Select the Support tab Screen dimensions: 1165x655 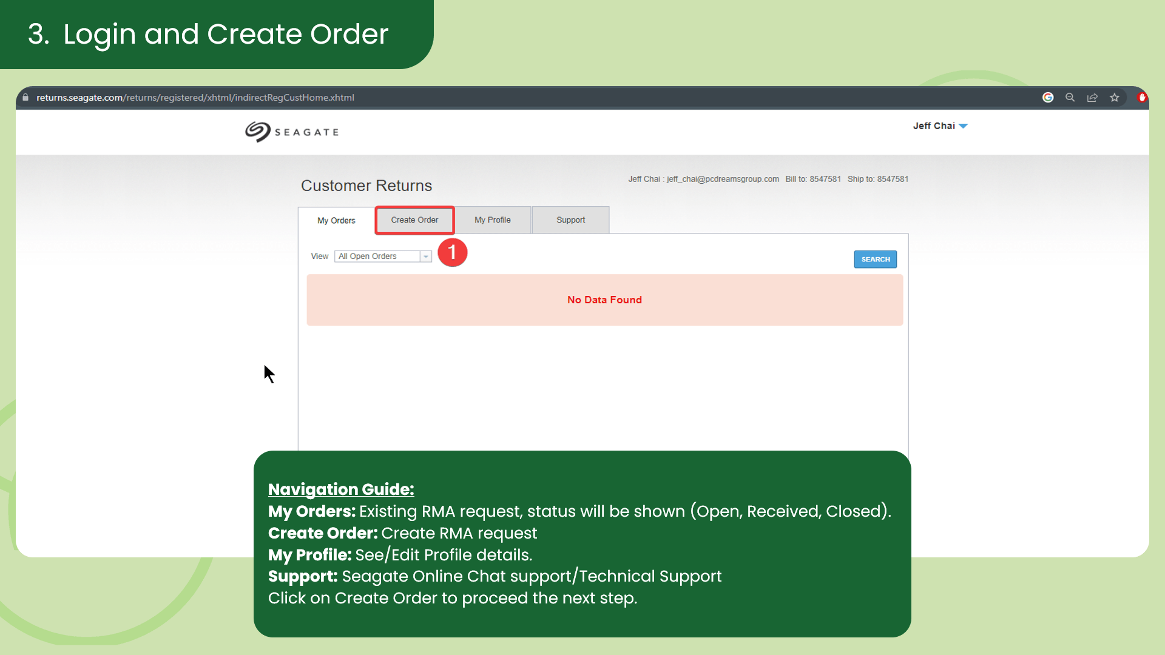(x=570, y=220)
